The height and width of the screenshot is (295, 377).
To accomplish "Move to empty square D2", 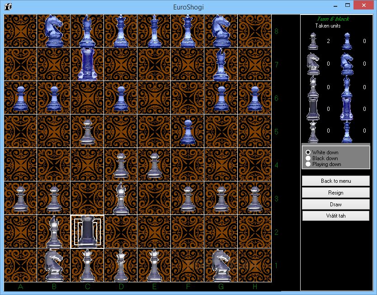I will 121,232.
